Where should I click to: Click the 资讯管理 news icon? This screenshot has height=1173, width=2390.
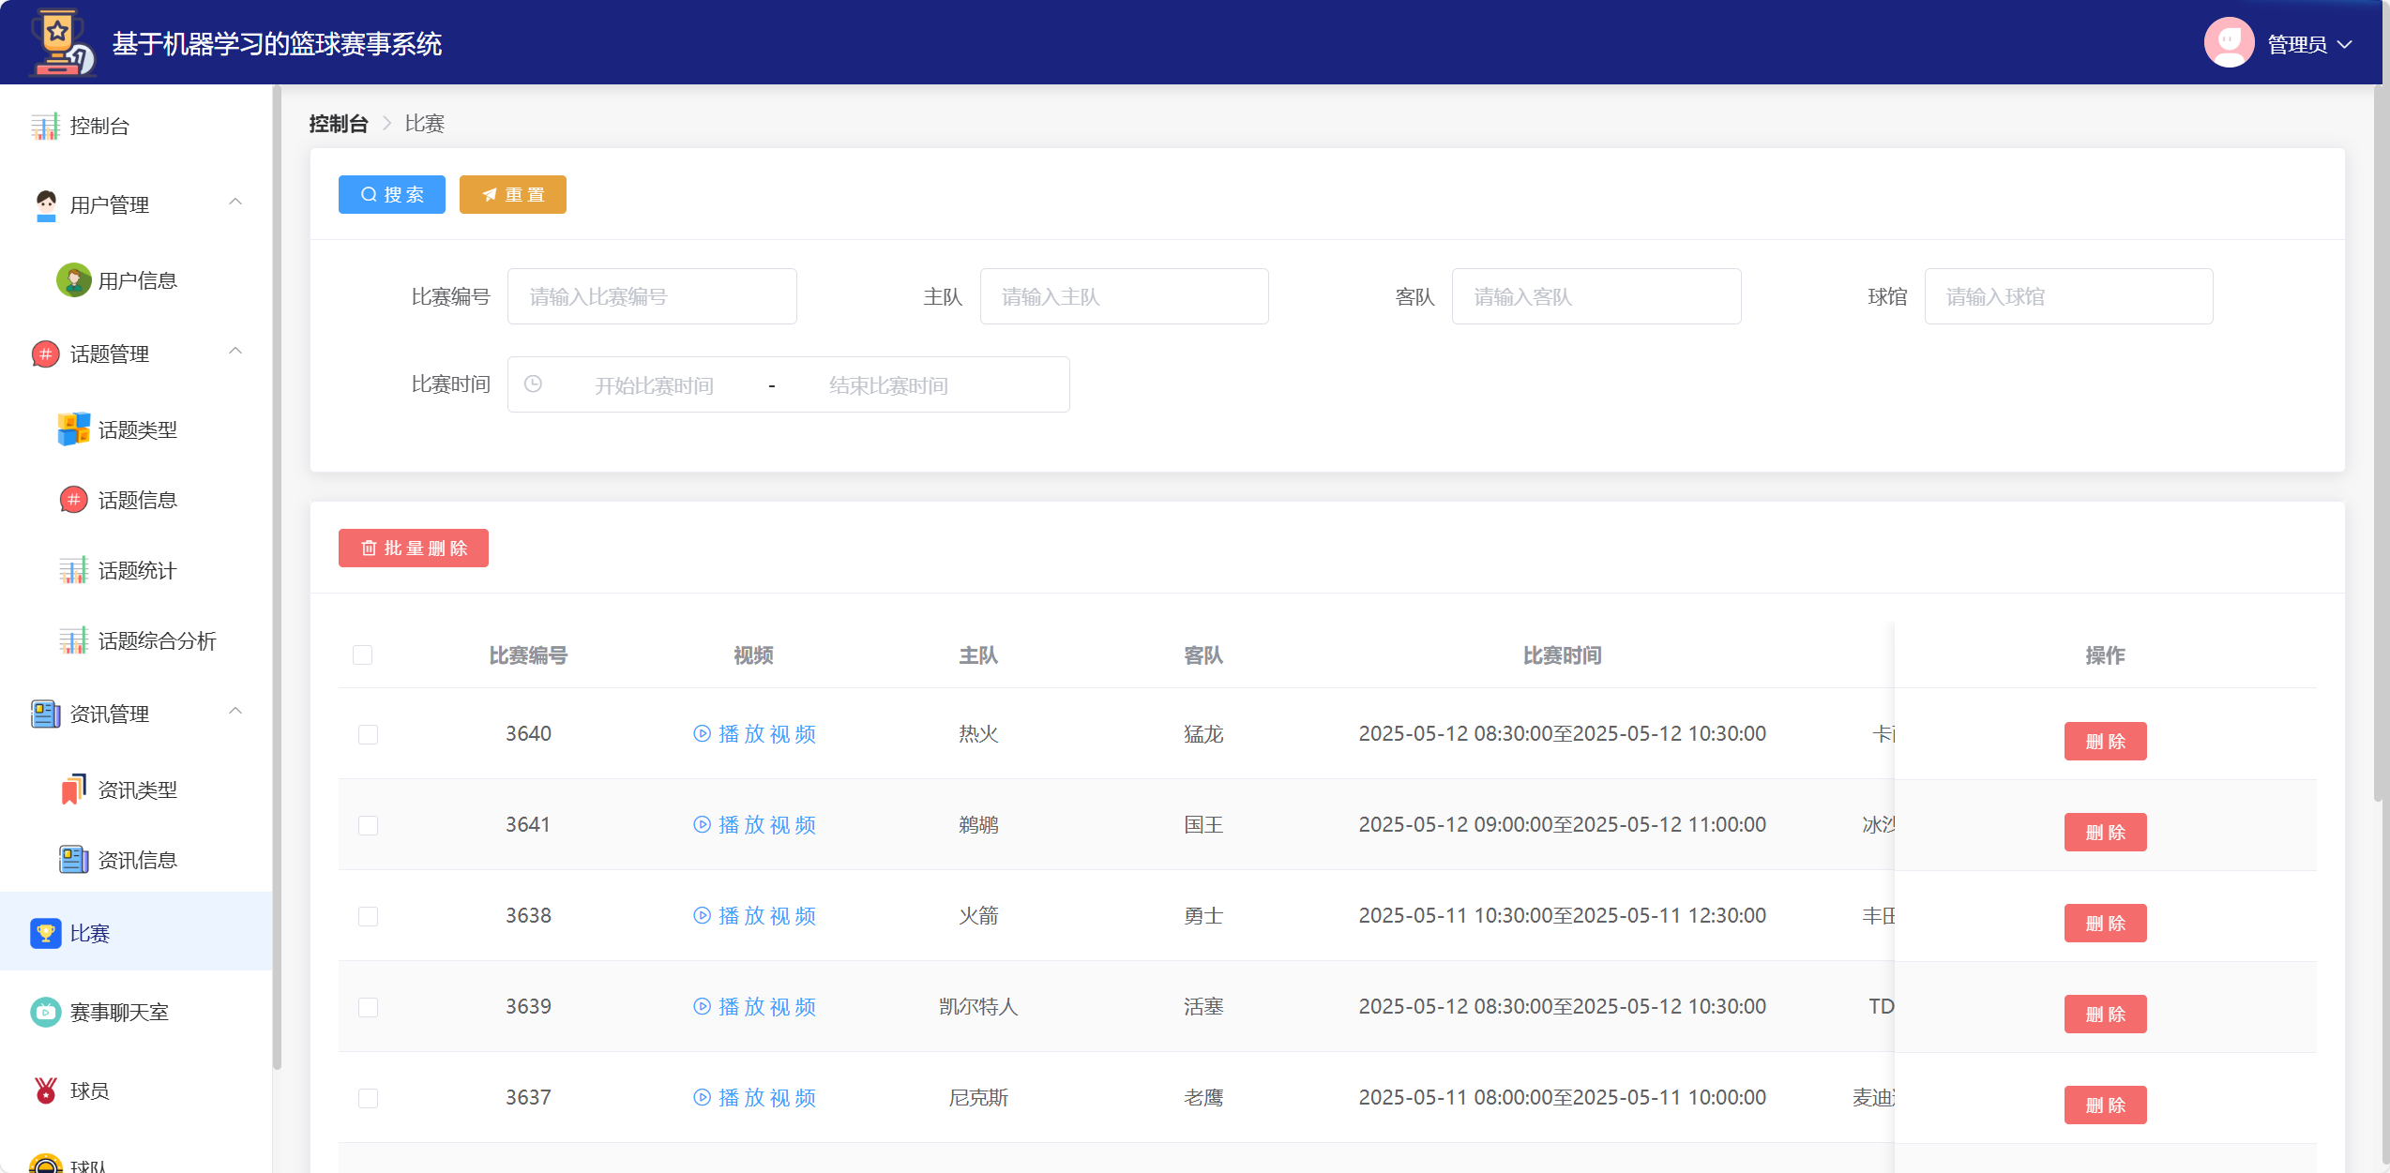(45, 714)
